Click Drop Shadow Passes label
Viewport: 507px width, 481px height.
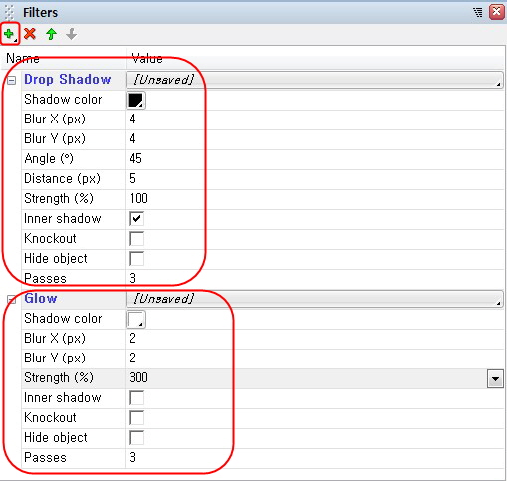coord(45,279)
